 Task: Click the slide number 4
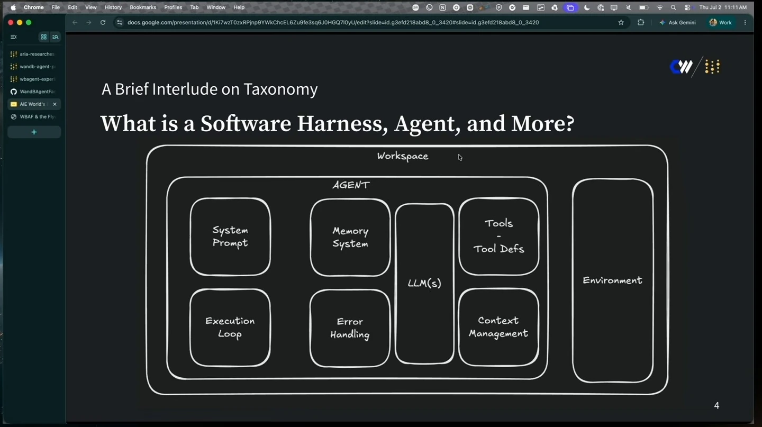716,406
